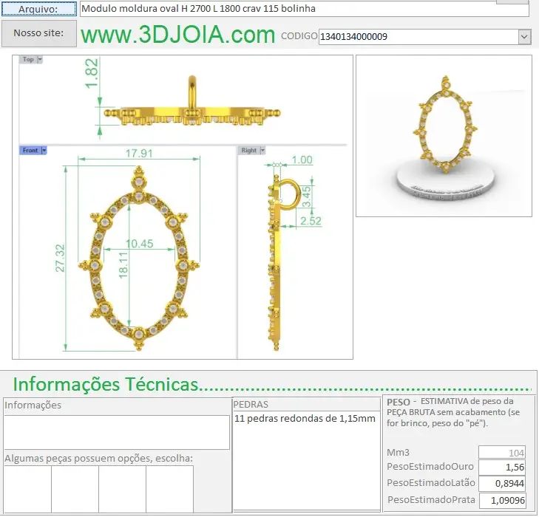Click the 'Algumas peças possuem opções, escolha:' label
The image size is (539, 517).
click(x=98, y=459)
